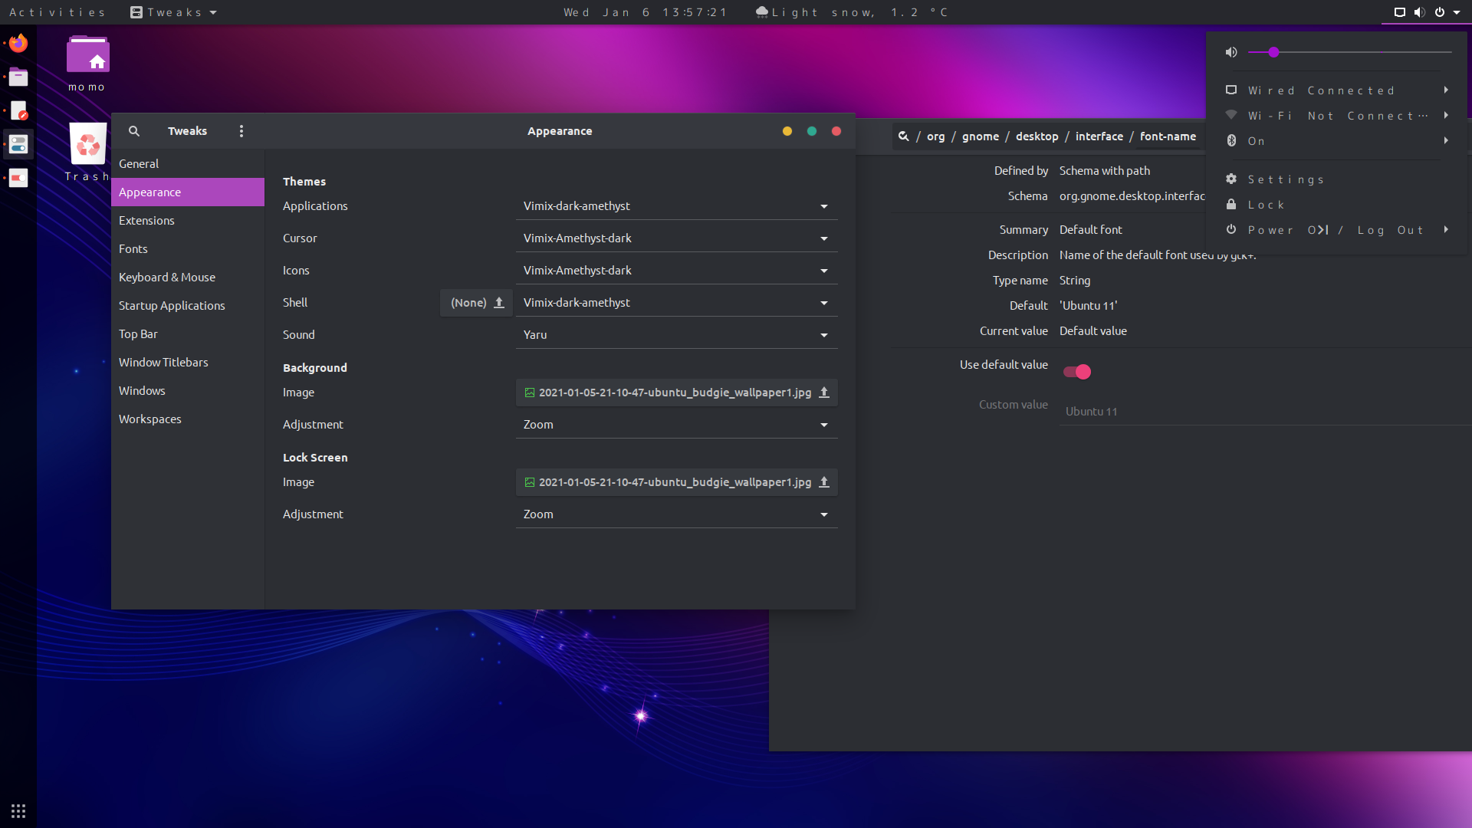Open the Background Adjustment dropdown
This screenshot has width=1472, height=828.
(676, 424)
